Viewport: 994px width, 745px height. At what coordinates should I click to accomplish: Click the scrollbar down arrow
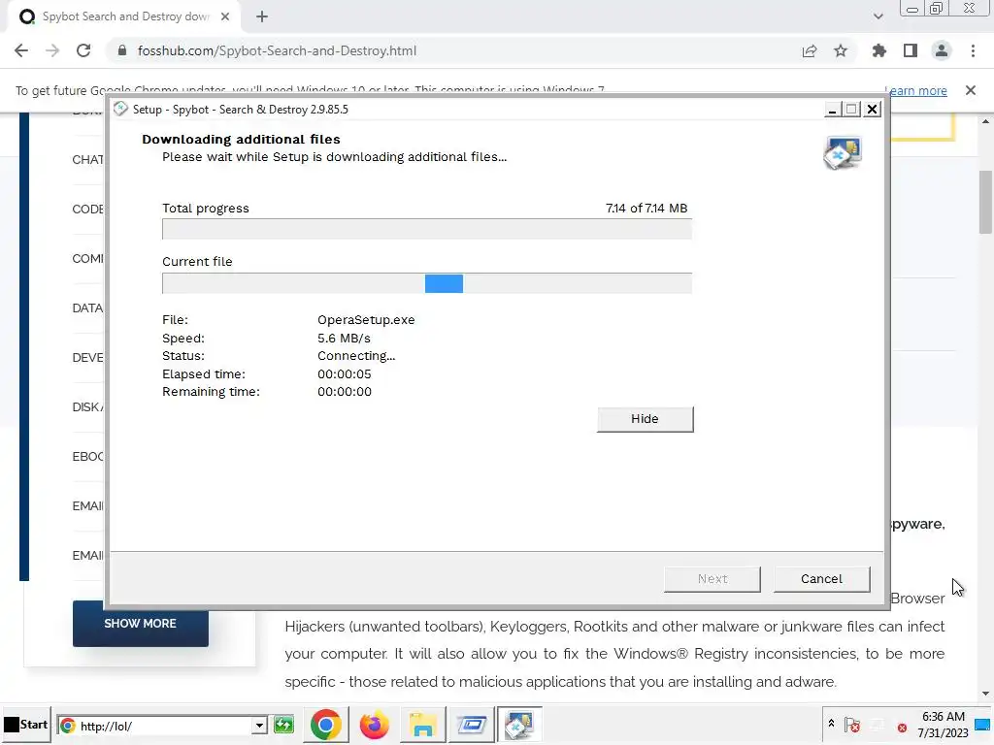click(x=986, y=694)
